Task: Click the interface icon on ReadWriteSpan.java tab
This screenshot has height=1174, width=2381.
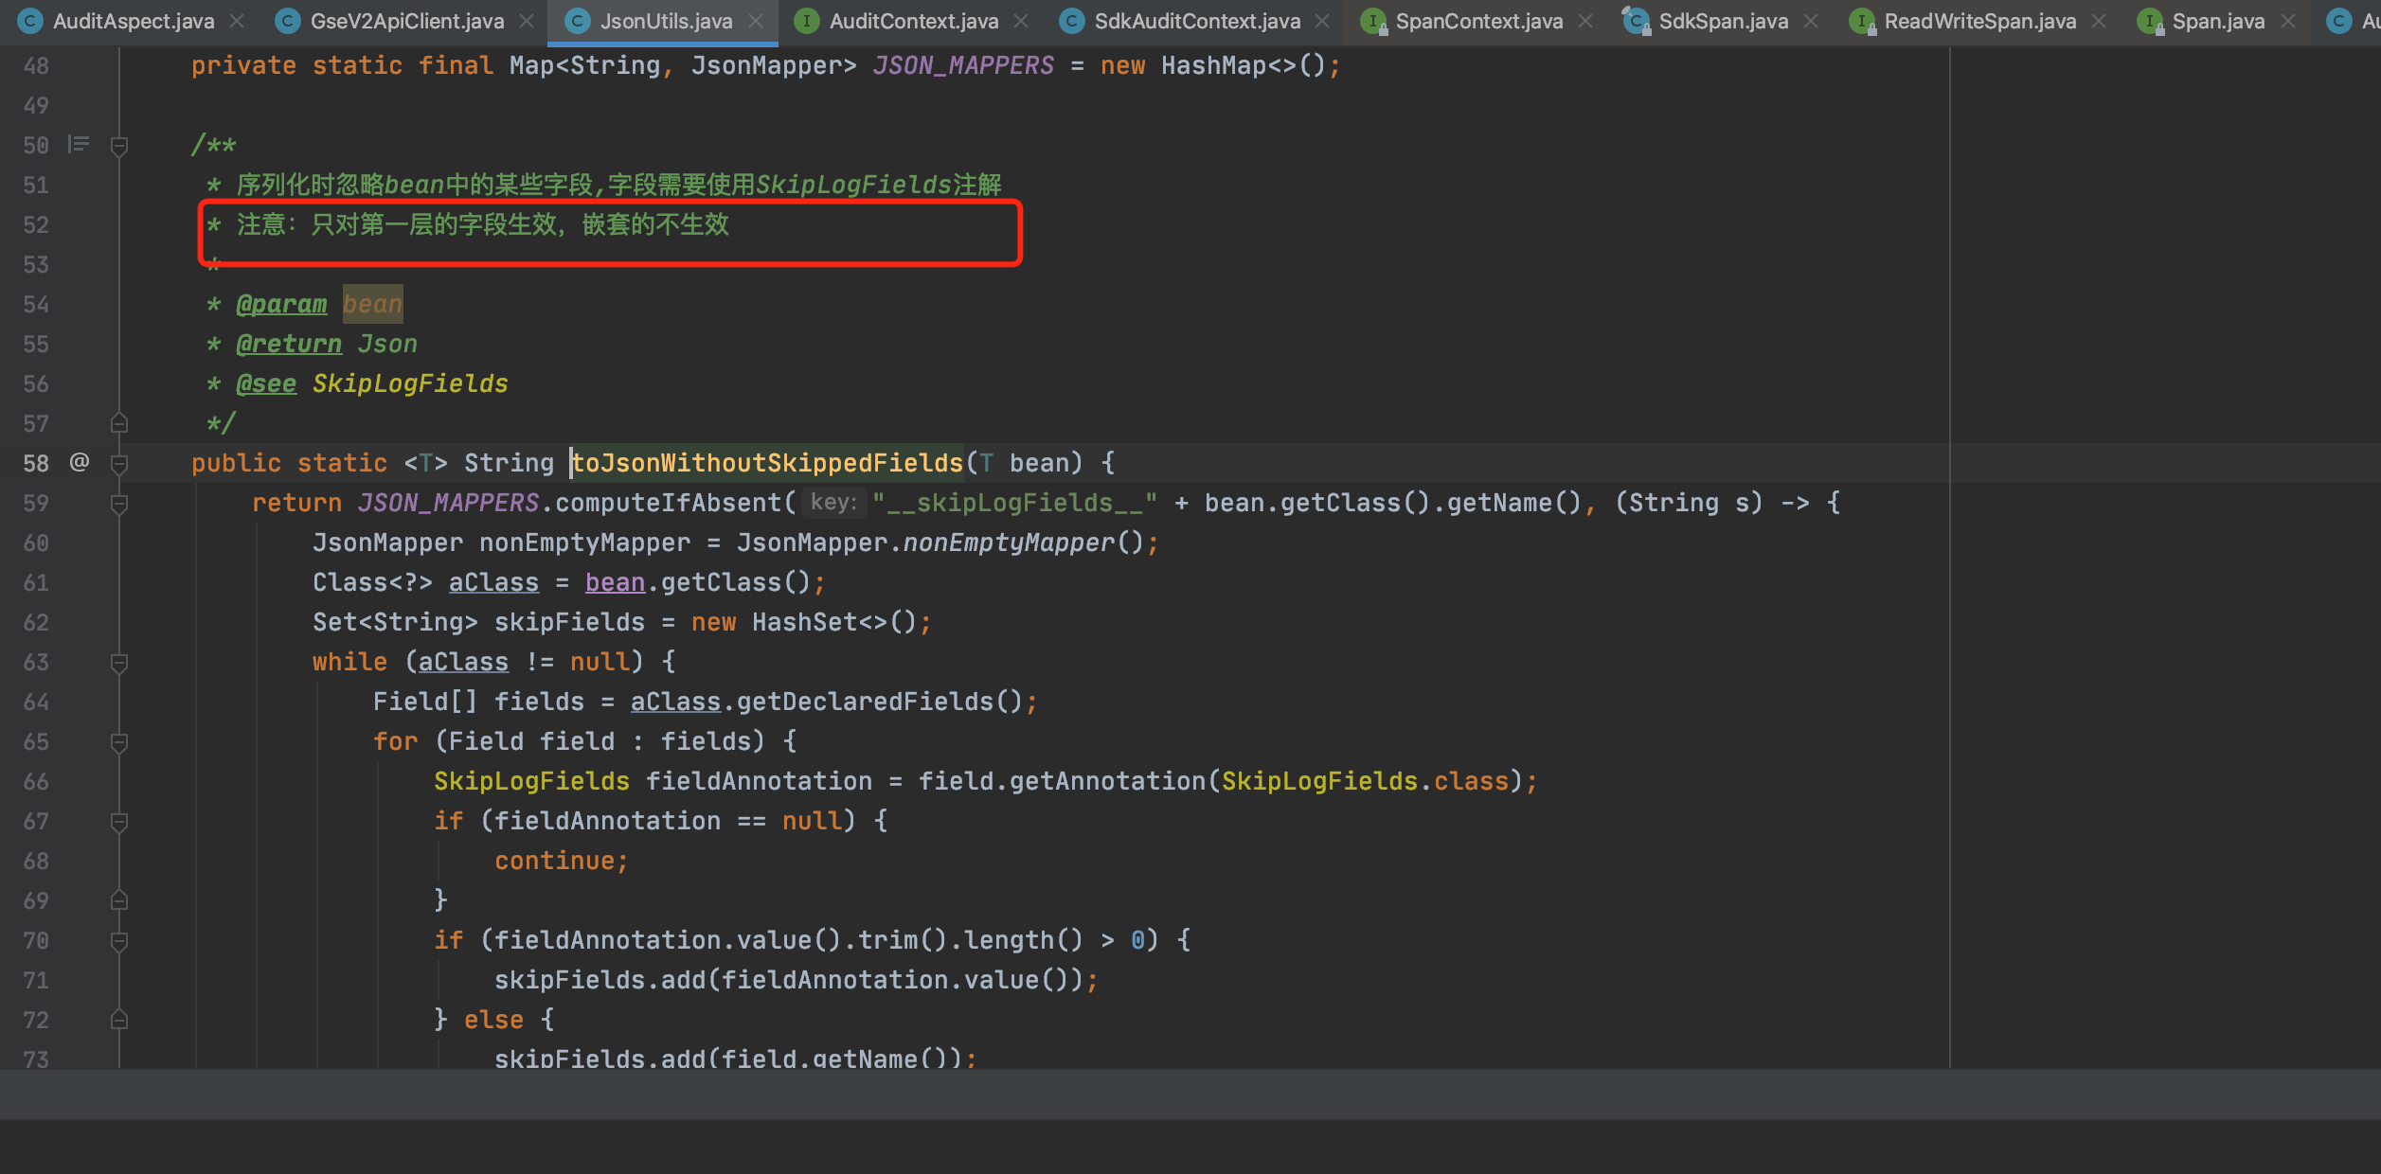Action: 1864,21
